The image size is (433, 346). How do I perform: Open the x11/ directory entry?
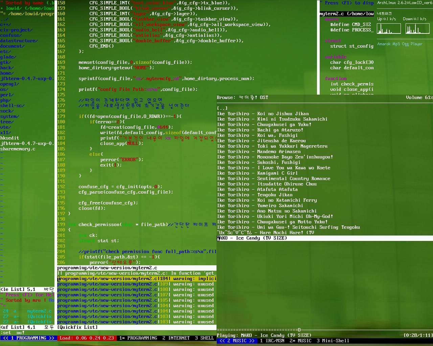6,132
